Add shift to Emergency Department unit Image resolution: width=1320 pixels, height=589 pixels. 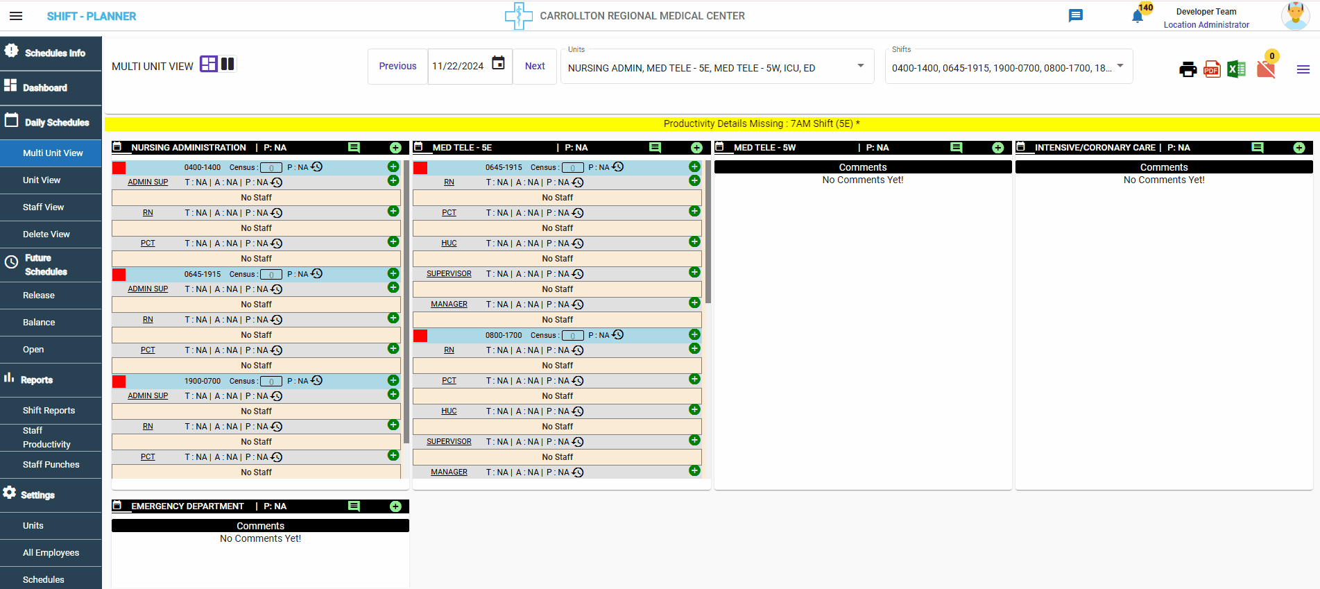(x=395, y=506)
